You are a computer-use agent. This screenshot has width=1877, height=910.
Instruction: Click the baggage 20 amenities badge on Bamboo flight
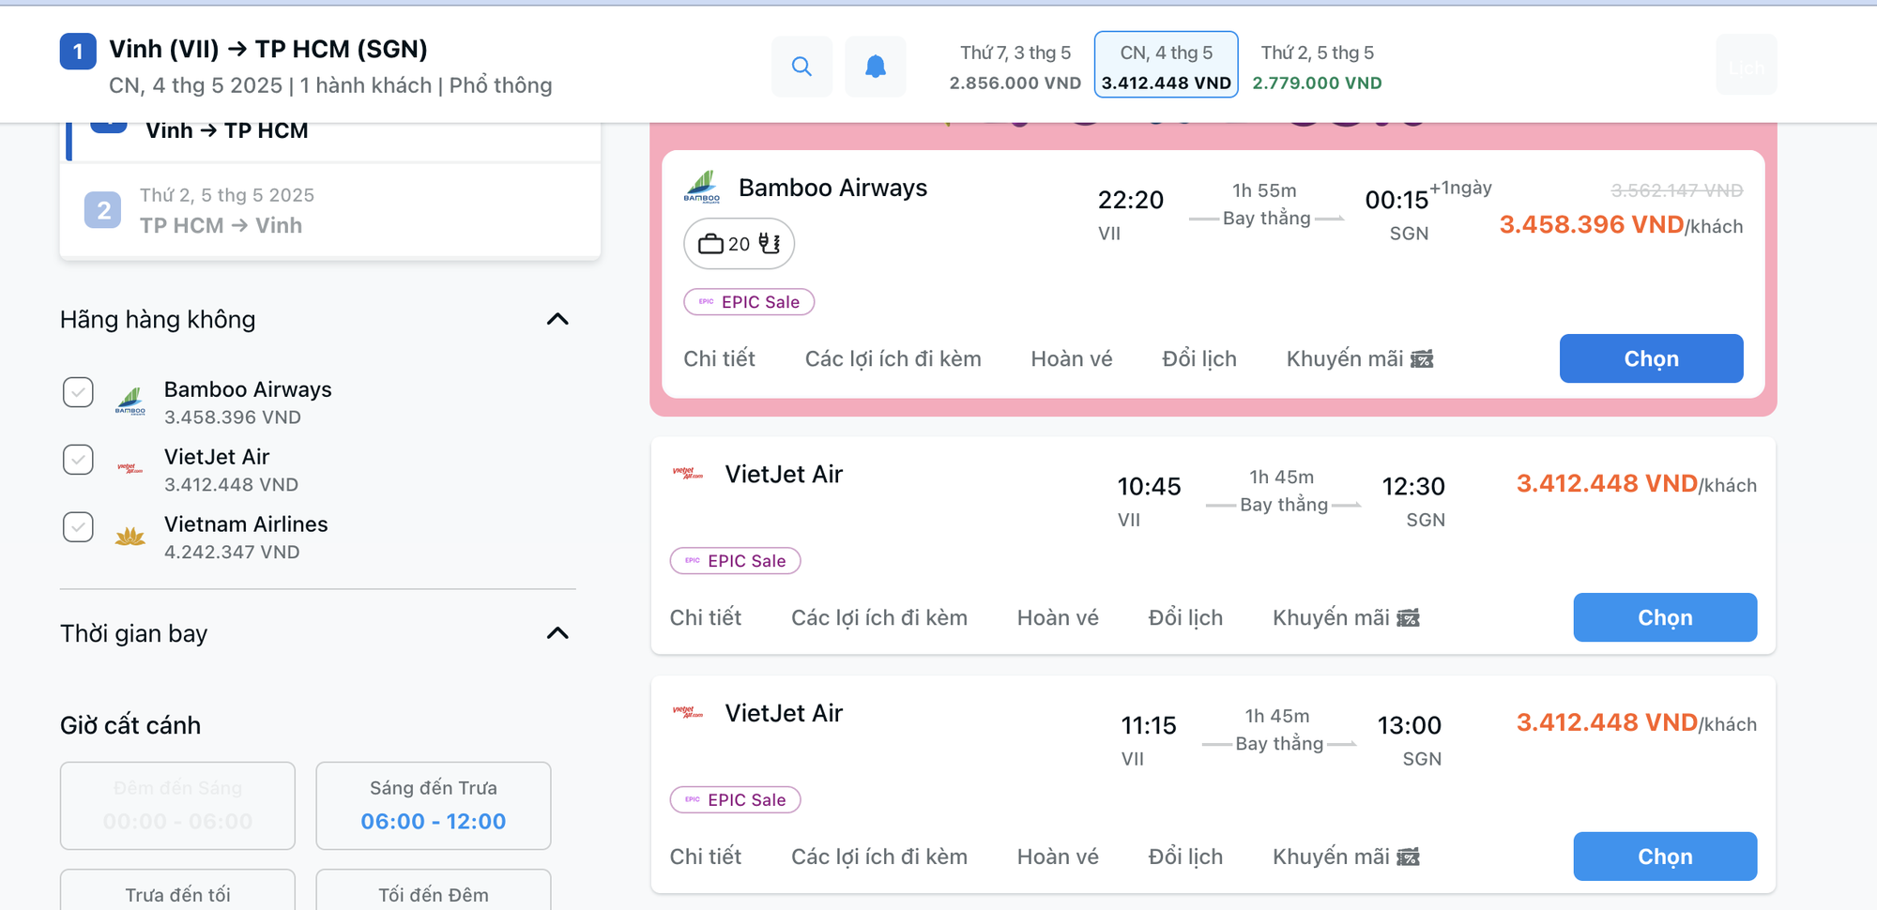point(739,244)
